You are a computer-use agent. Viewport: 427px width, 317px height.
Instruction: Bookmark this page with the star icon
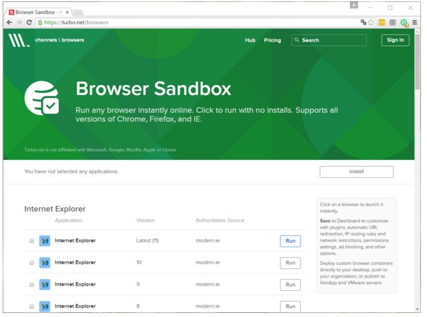(371, 22)
